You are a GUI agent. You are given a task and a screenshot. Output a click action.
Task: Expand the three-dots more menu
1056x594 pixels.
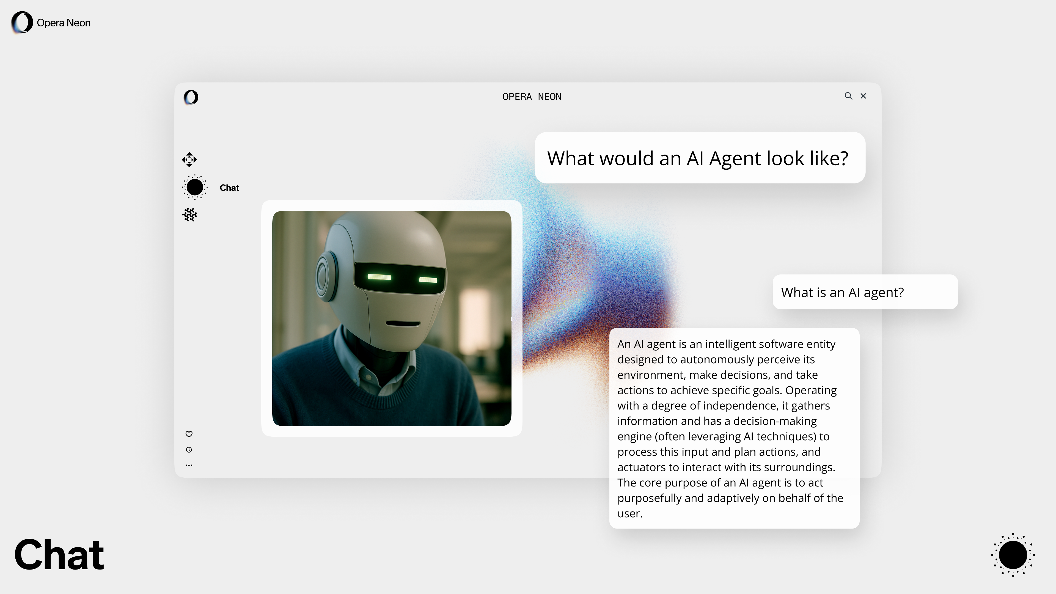coord(189,465)
